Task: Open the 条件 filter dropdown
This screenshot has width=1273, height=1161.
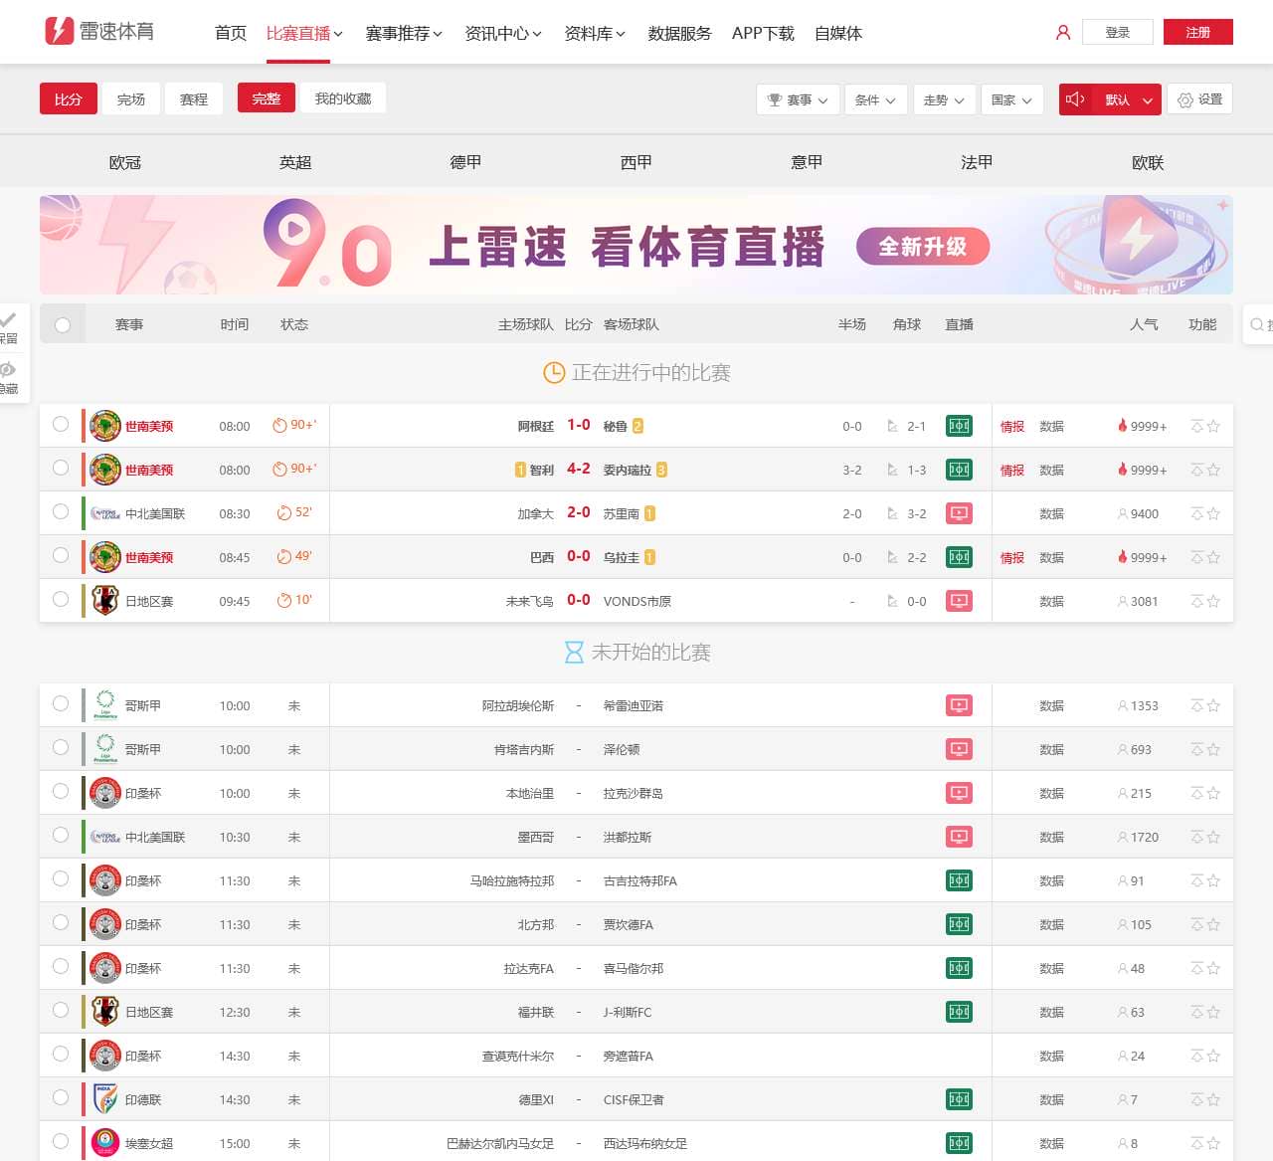Action: pos(875,99)
